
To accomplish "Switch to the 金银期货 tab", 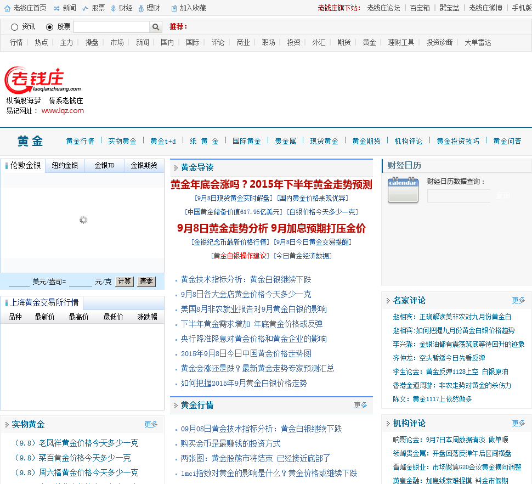I will [144, 166].
